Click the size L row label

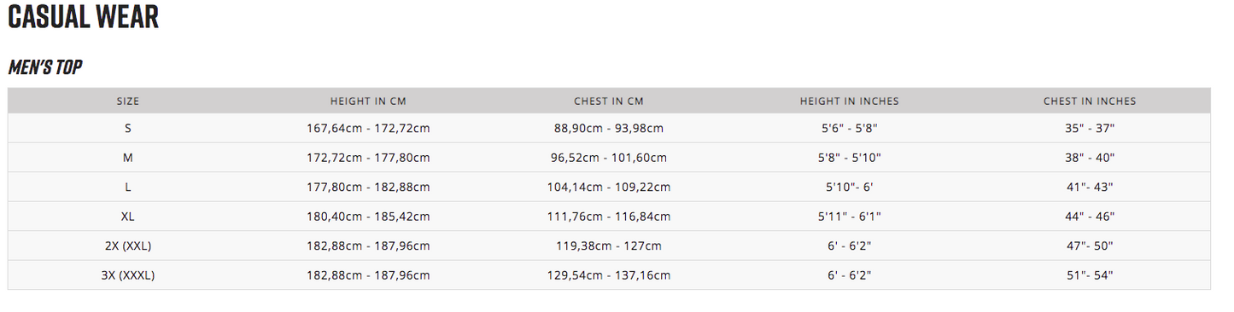pos(128,187)
